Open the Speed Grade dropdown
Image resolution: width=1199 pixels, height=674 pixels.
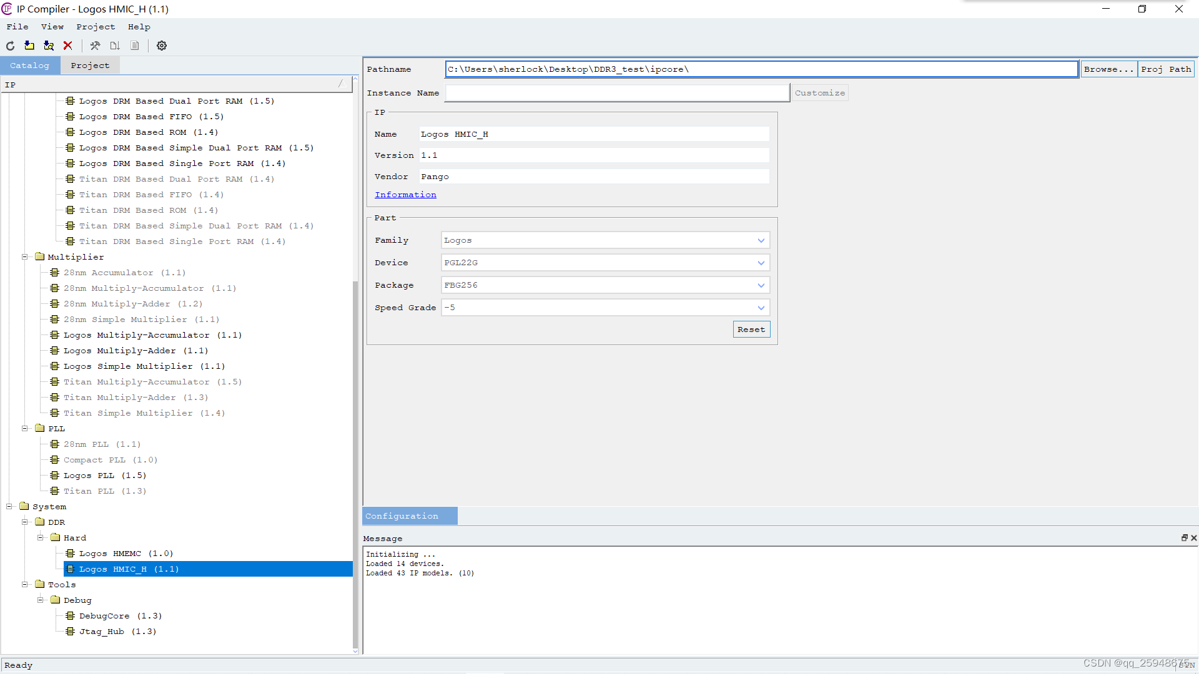tap(761, 308)
